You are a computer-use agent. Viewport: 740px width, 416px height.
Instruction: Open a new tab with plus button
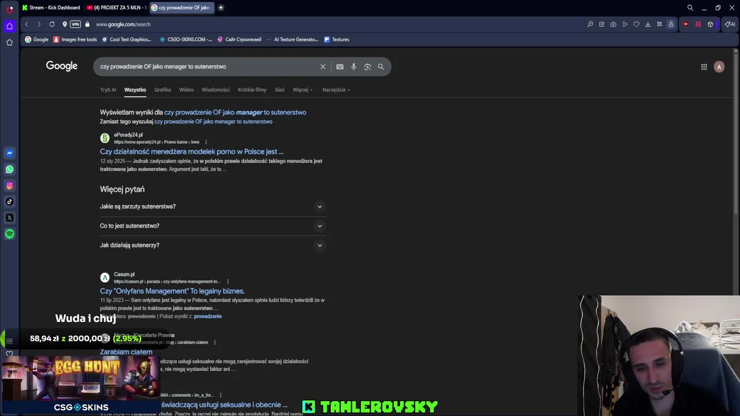(221, 8)
